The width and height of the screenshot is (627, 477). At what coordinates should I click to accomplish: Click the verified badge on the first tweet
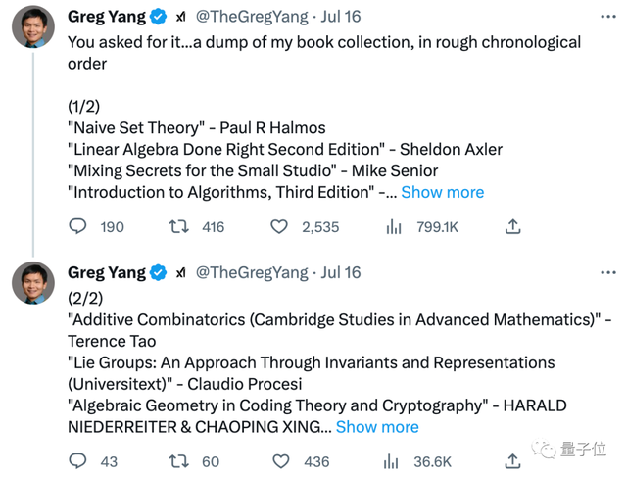pyautogui.click(x=158, y=17)
